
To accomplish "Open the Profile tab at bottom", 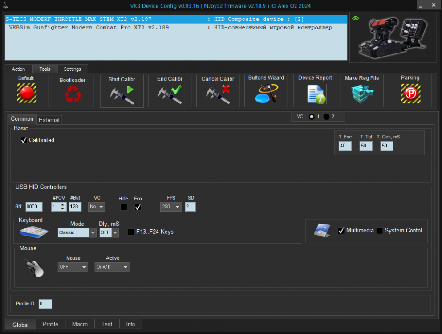I will [x=50, y=324].
